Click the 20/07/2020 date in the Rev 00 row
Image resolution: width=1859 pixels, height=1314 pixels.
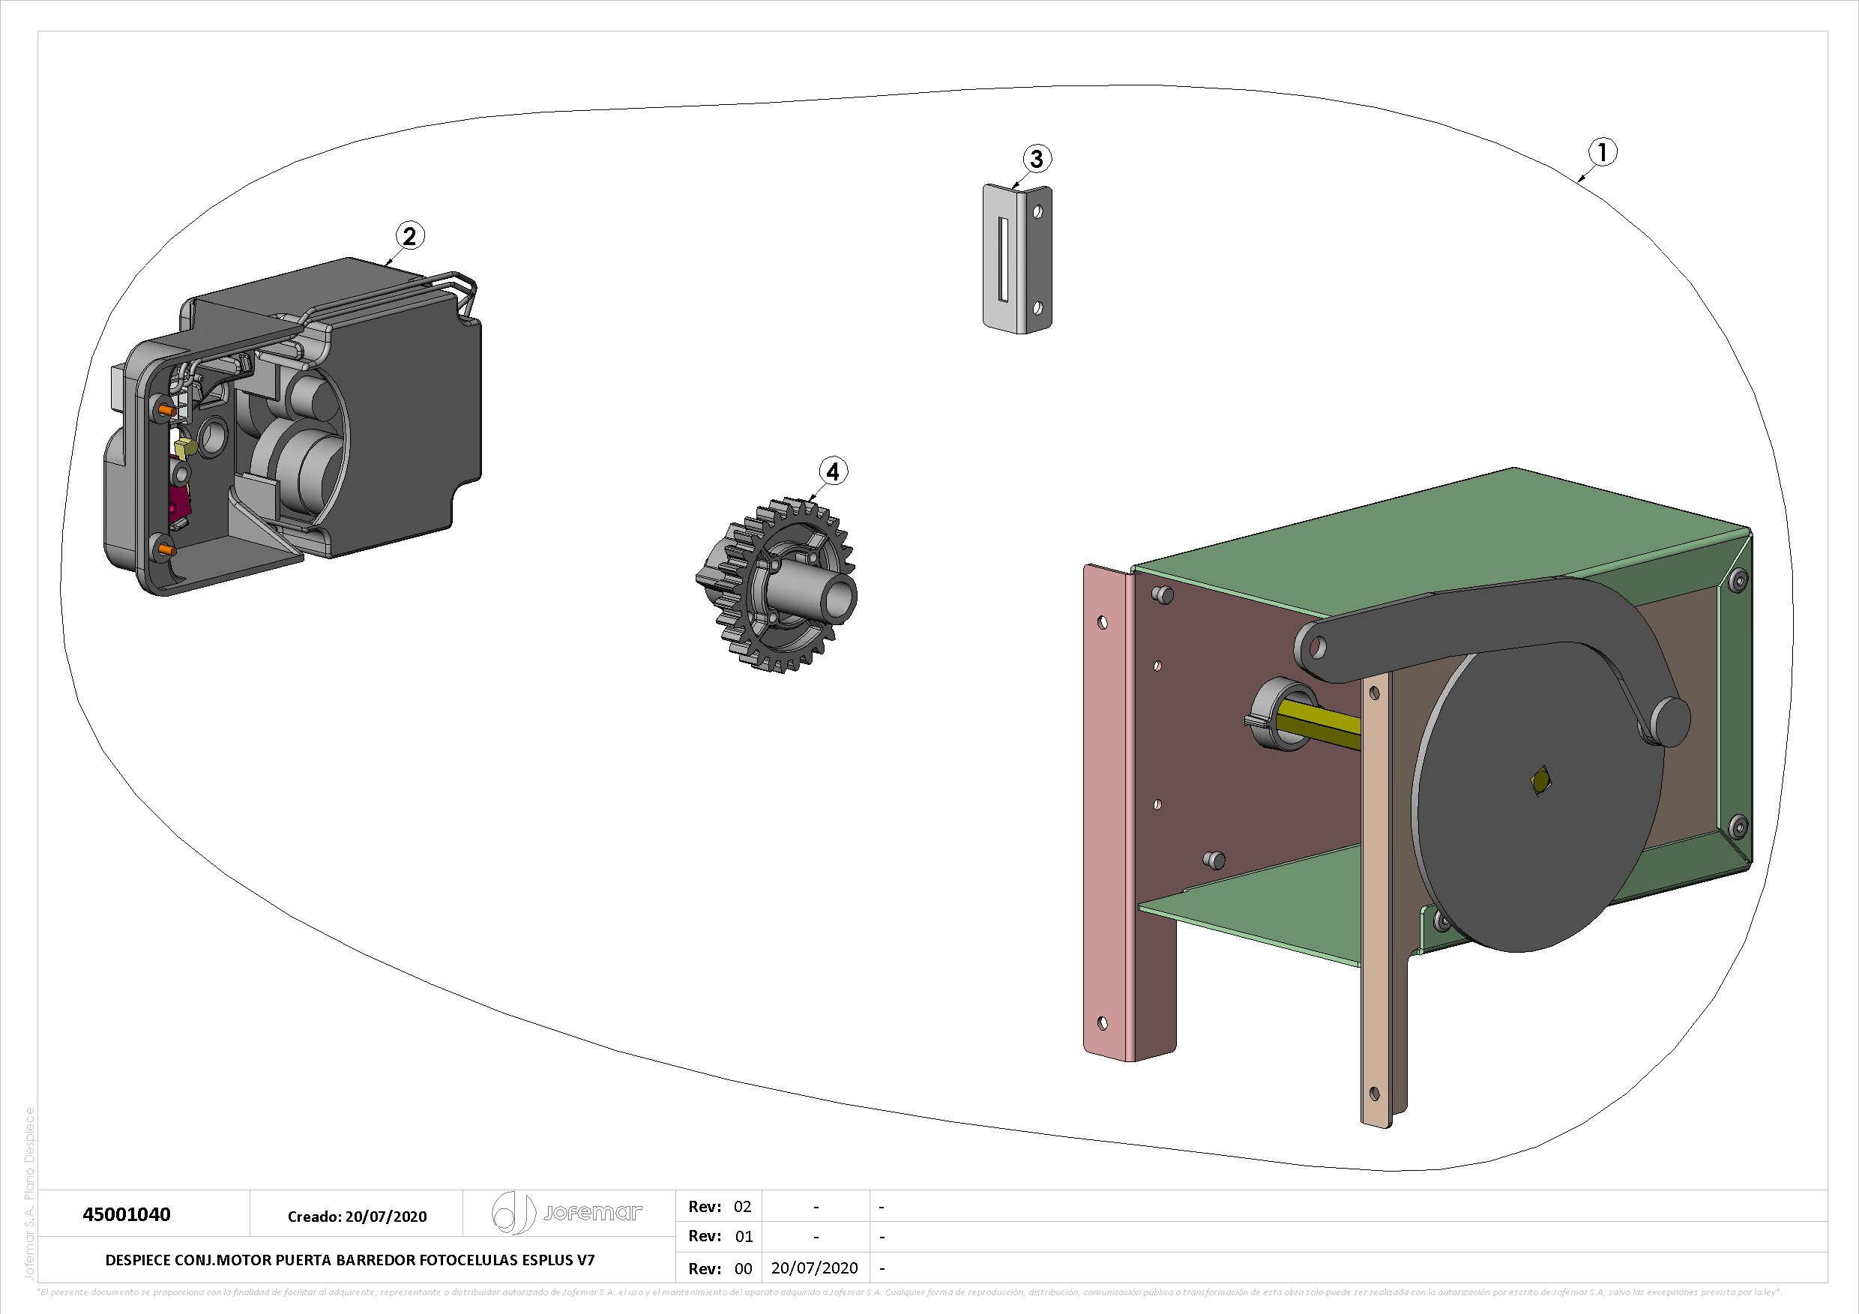(815, 1268)
